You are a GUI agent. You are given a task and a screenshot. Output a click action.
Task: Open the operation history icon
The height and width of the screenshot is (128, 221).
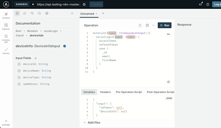point(32,13)
